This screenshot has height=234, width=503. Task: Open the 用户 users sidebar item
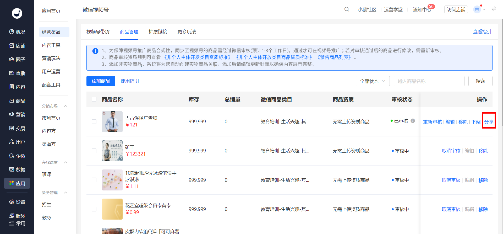tap(17, 142)
